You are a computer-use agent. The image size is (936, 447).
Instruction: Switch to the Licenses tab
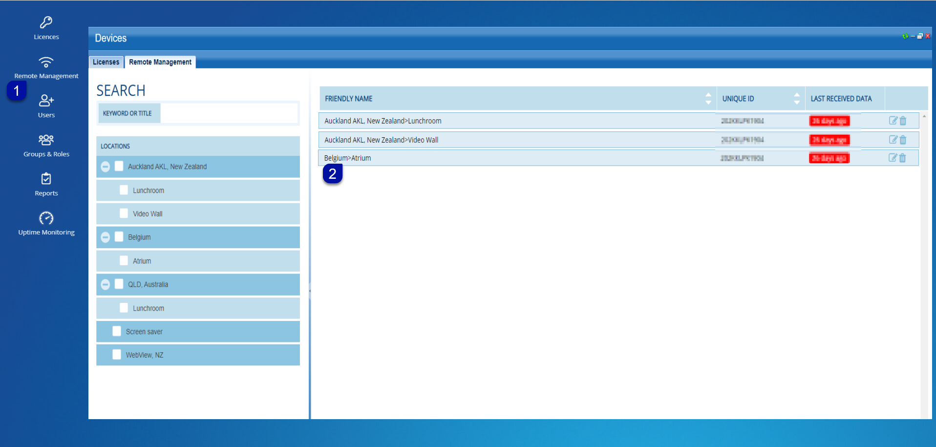point(106,62)
